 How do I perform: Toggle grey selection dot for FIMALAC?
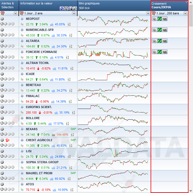(x=2, y=96)
